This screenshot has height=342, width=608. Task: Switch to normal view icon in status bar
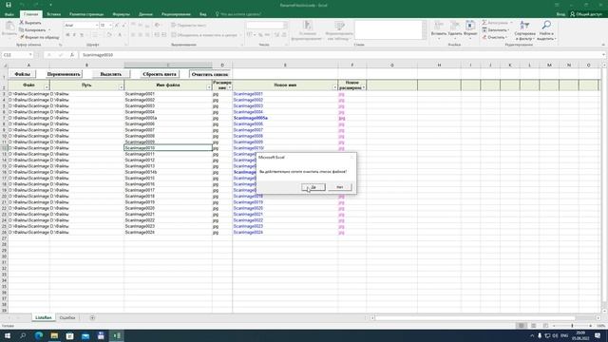pyautogui.click(x=522, y=326)
